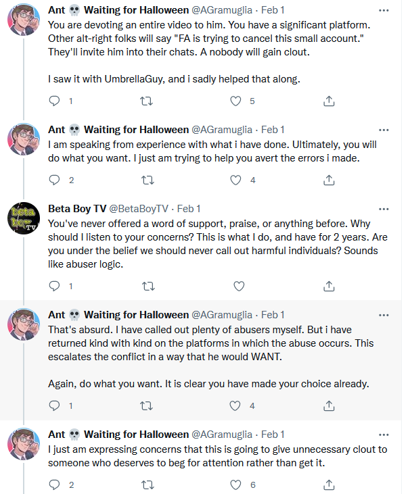Open the @BetaBoyTV profile handle
Image resolution: width=410 pixels, height=494 pixels.
coord(139,209)
